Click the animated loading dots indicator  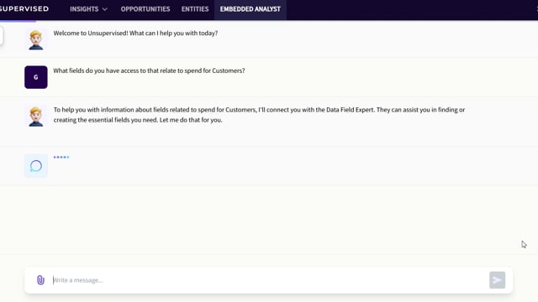(x=61, y=157)
